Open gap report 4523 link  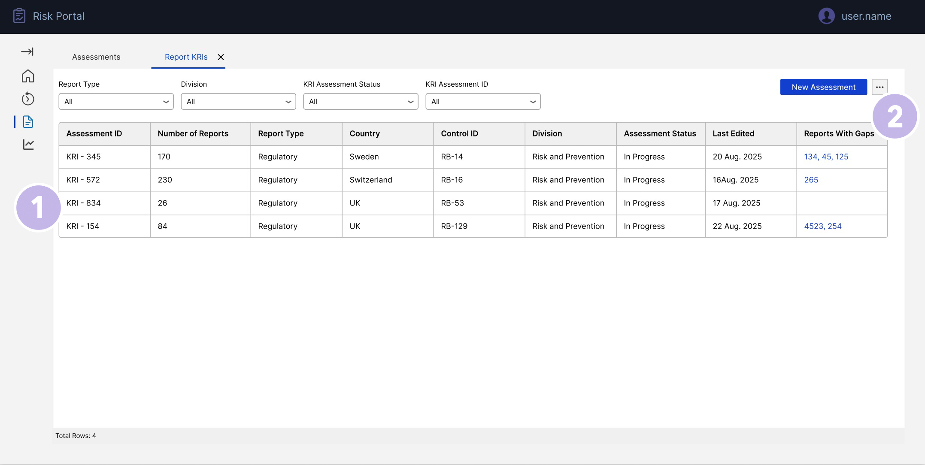pos(813,226)
